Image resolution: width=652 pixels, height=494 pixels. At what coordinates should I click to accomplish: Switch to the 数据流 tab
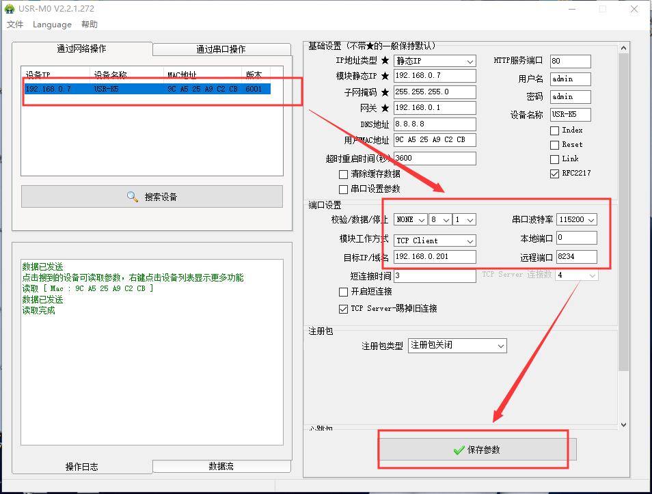point(221,466)
